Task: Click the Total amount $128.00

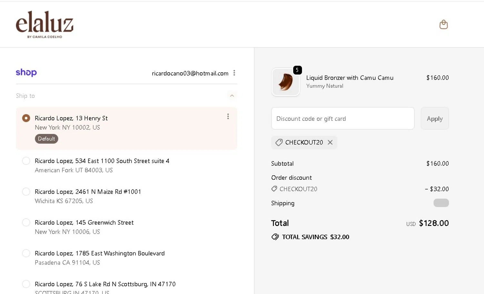Action: pos(434,223)
